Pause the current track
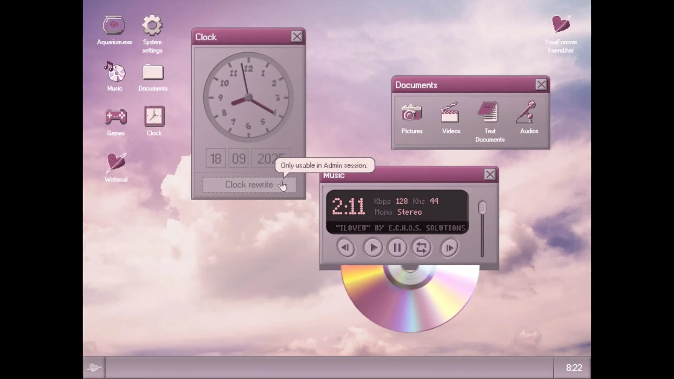Screen dimensions: 674x379 397,247
